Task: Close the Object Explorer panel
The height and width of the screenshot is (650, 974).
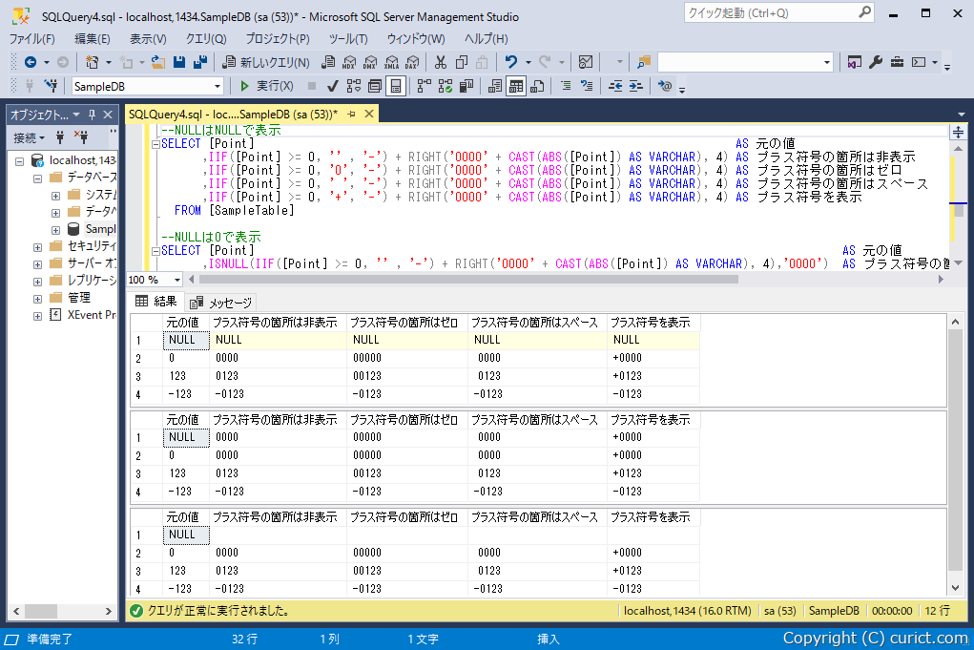Action: coord(108,115)
